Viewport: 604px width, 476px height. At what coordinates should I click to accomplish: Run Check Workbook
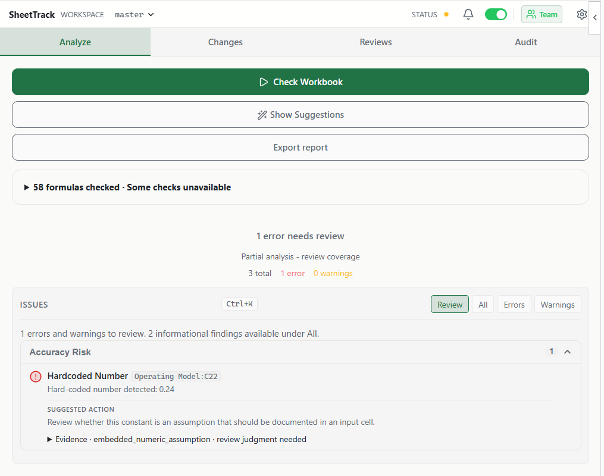pos(301,82)
